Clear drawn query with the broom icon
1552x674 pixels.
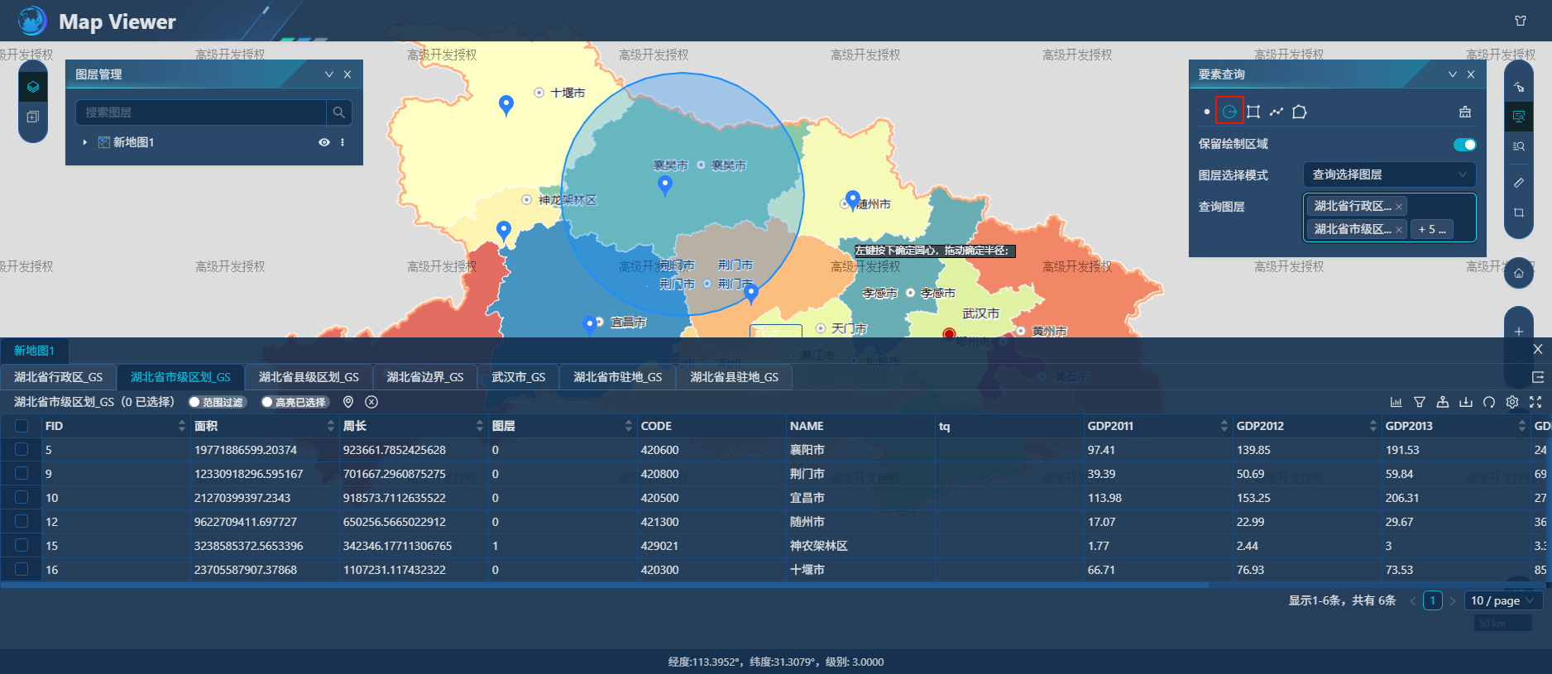point(1465,112)
